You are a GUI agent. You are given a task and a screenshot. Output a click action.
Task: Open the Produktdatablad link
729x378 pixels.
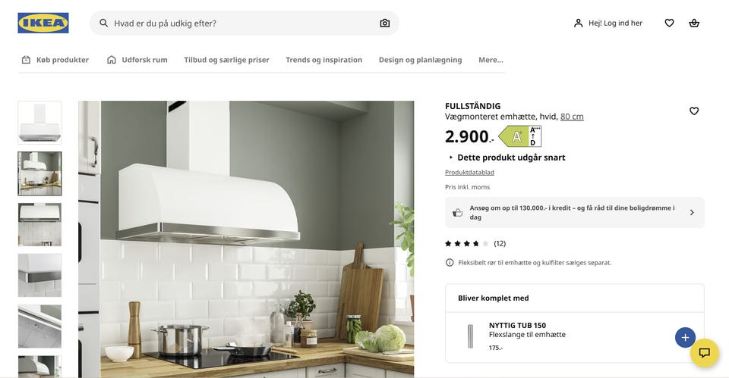click(469, 172)
